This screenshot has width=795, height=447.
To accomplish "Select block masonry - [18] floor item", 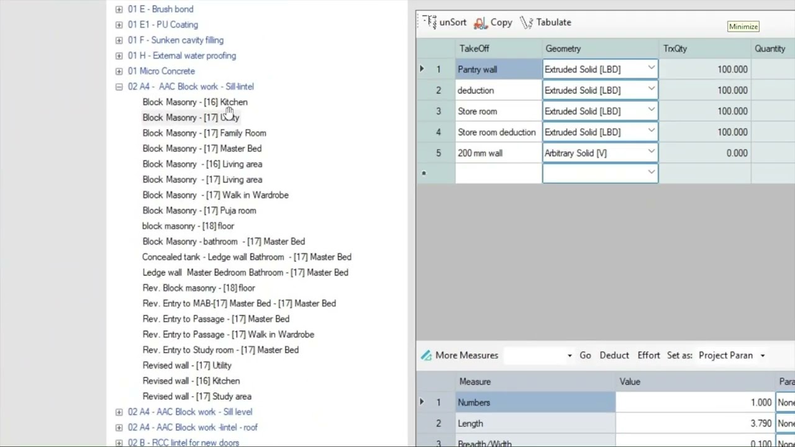I will coord(188,226).
